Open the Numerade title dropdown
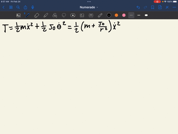Viewport: 178px width, 134px height. coord(89,7)
